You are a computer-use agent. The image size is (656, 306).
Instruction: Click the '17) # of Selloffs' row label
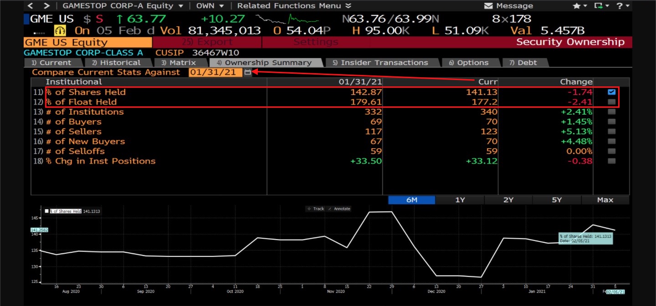pos(68,151)
